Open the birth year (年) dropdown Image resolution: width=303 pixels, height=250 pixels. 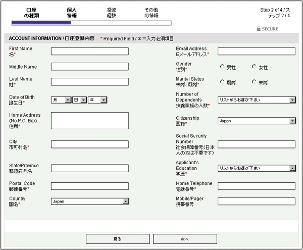(97, 100)
